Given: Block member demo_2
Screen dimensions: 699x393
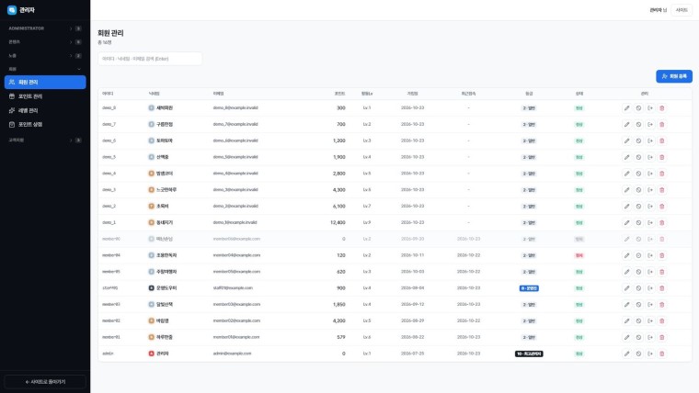Looking at the screenshot, I should (x=638, y=207).
